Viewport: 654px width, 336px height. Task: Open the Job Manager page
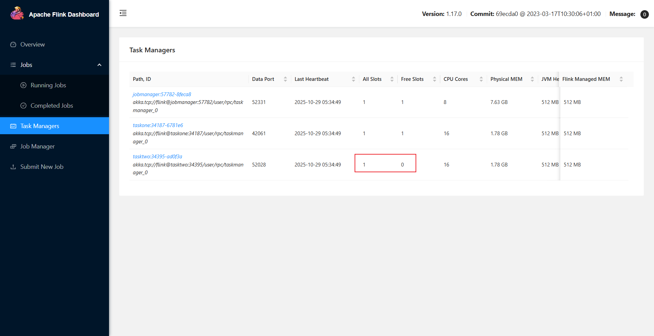[x=54, y=146]
